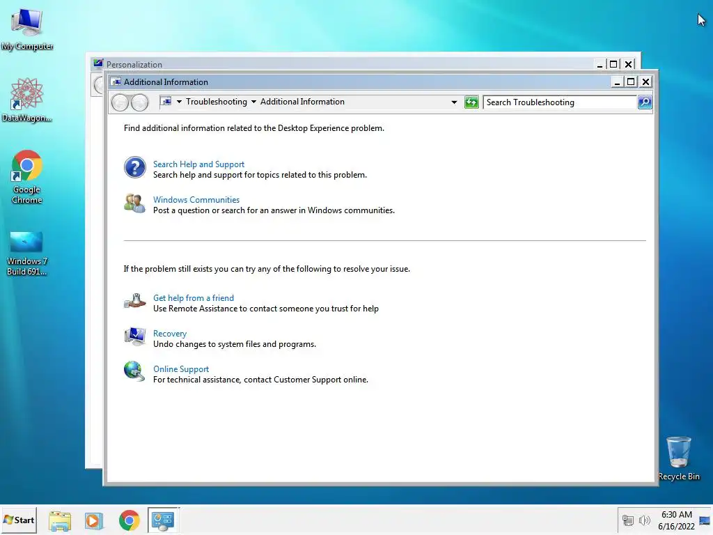Minimize the Personalization window
The width and height of the screenshot is (713, 535).
tap(600, 64)
